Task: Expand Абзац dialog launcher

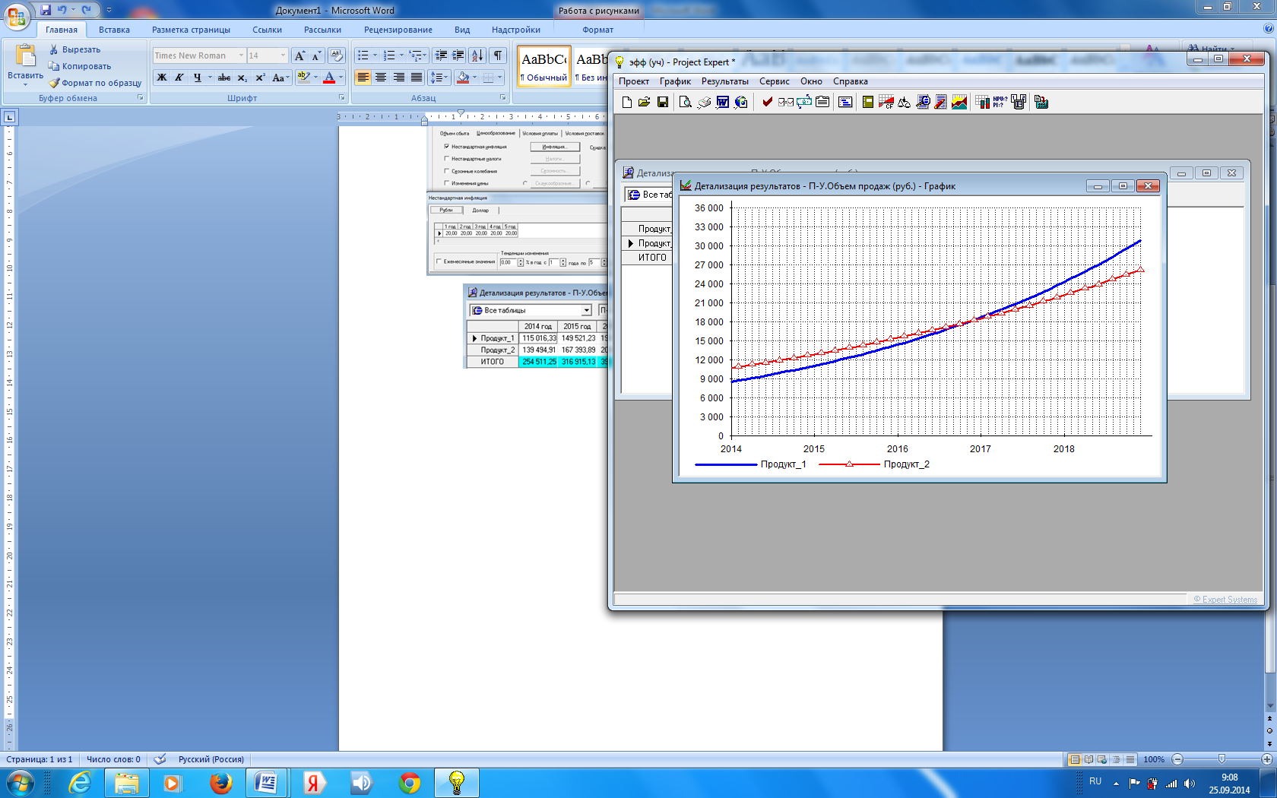Action: 503,98
